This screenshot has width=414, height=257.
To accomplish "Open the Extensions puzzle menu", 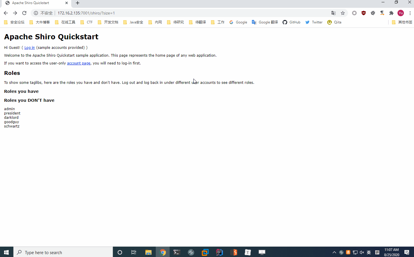I will (x=391, y=13).
